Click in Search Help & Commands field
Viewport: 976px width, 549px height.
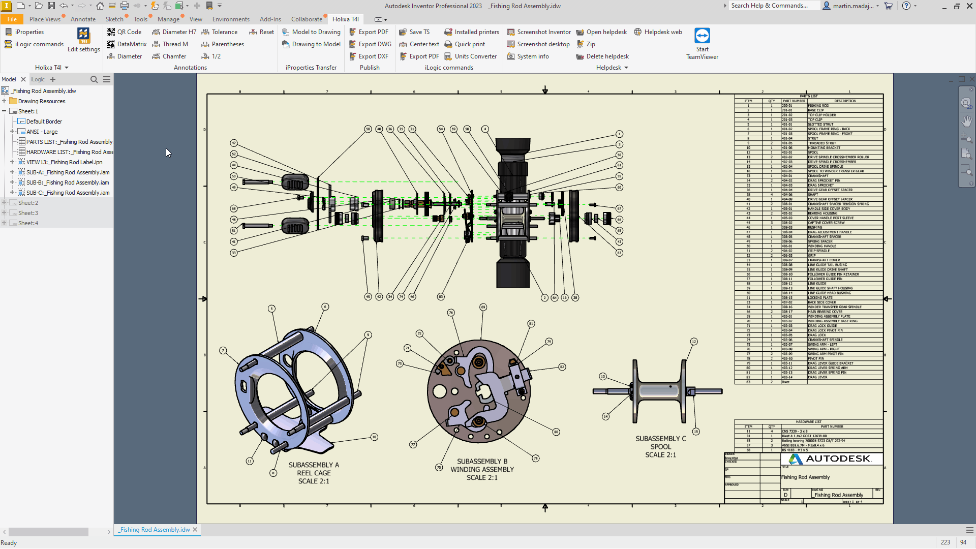coord(773,6)
